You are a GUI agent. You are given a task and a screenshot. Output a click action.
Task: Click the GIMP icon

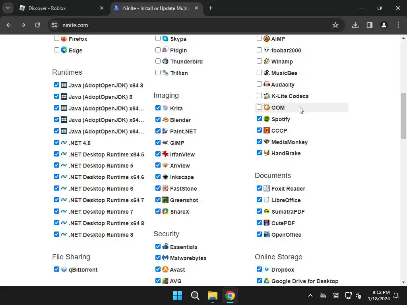tap(165, 143)
